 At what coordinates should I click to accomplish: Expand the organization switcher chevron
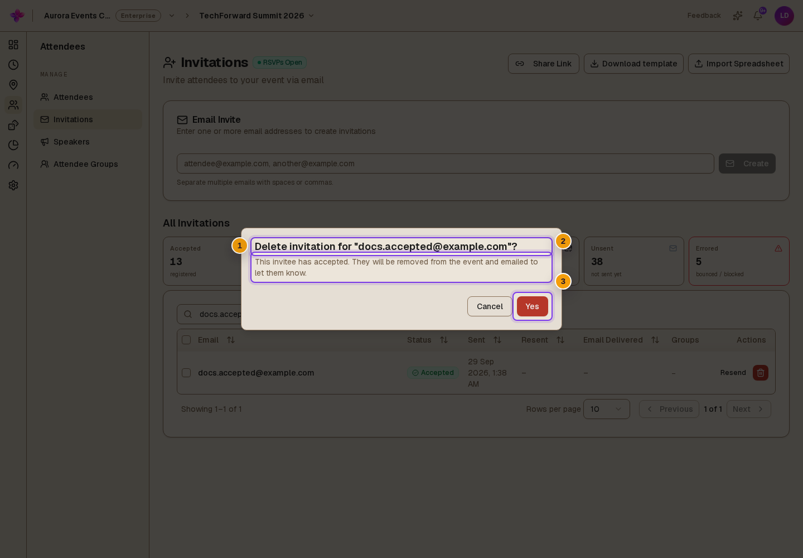(172, 16)
